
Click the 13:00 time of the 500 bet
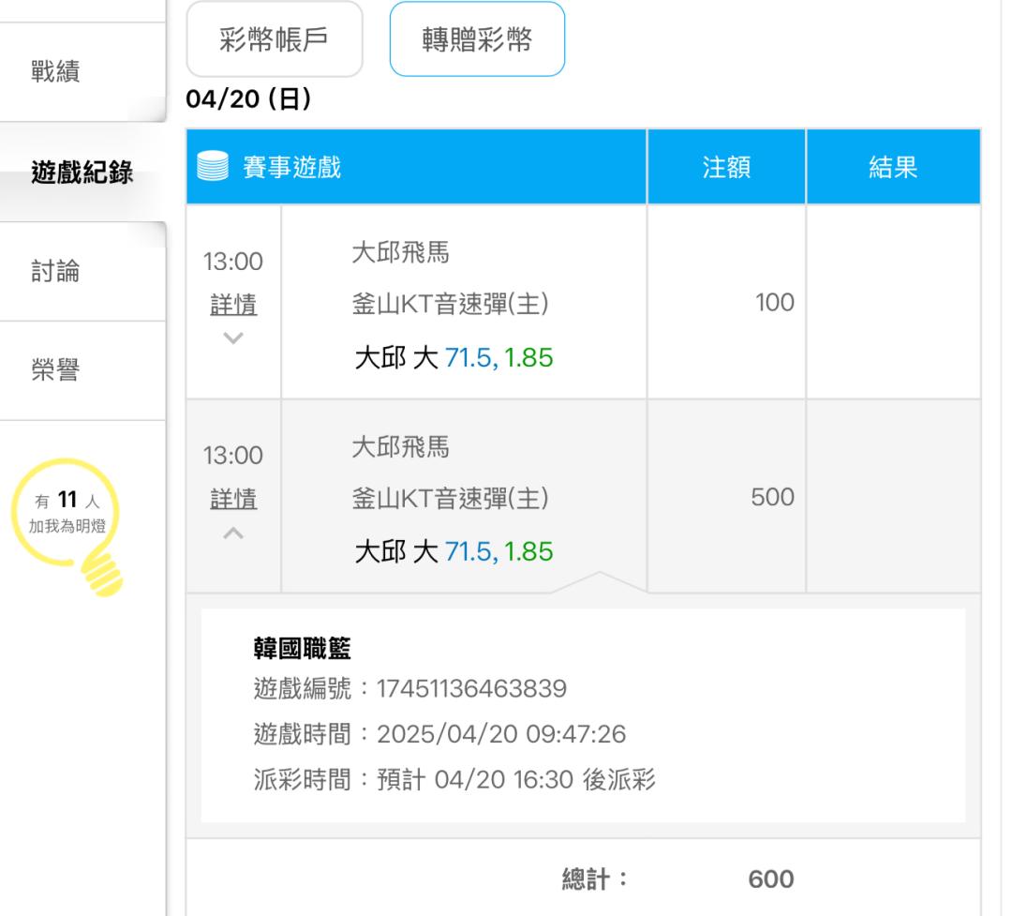pyautogui.click(x=233, y=456)
